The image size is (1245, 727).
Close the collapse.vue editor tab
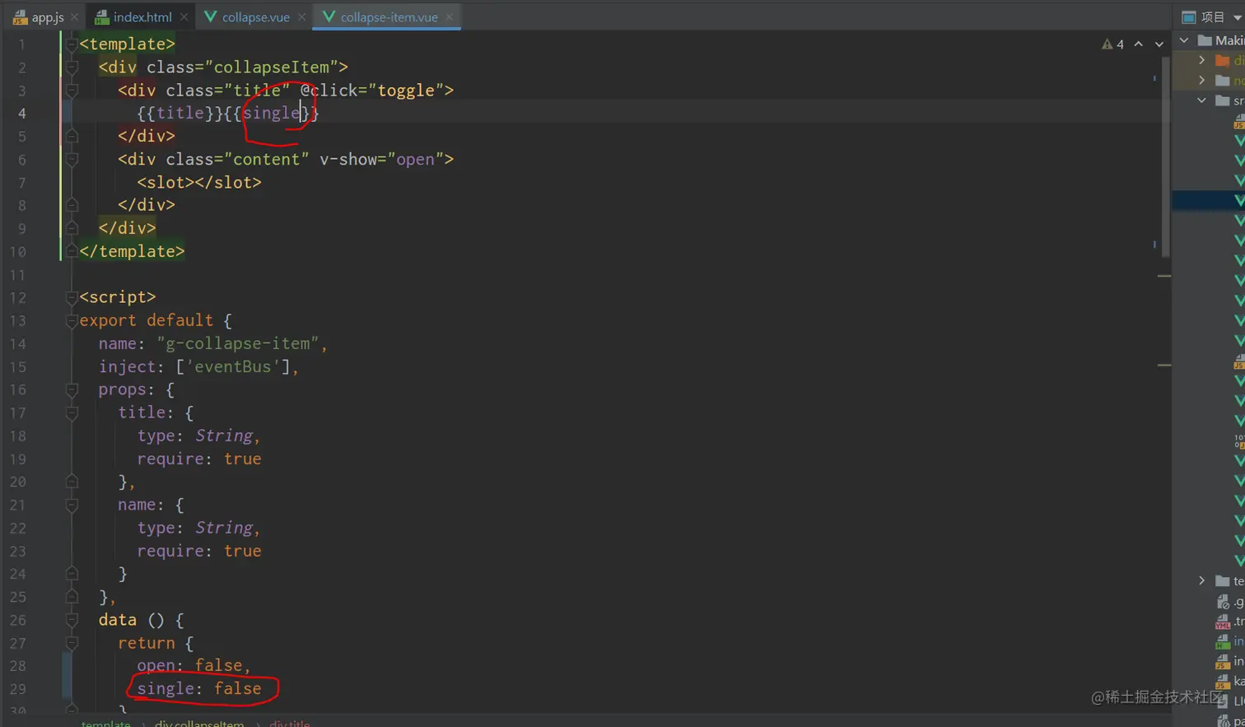tap(302, 16)
